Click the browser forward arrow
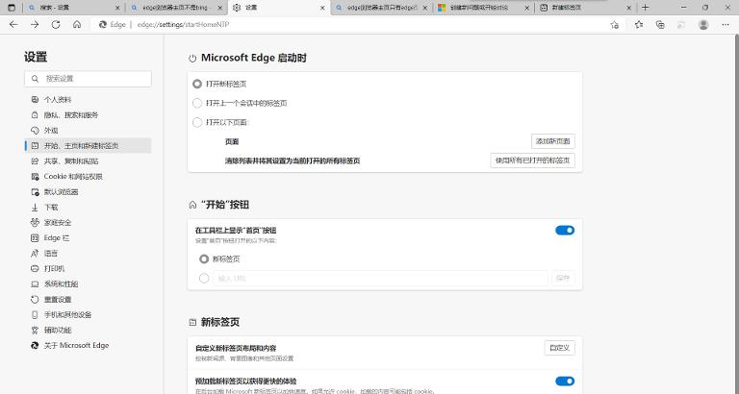Screen dimensions: 739x394 (35, 24)
